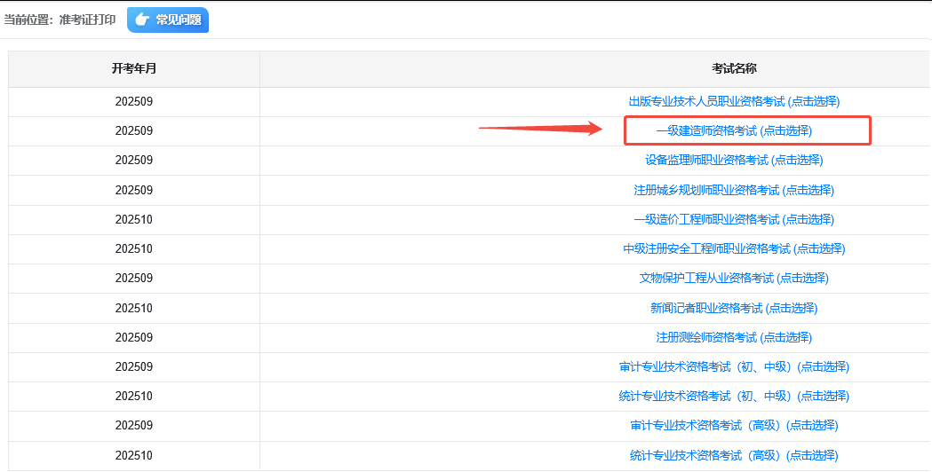Click 202510 in the 一级造价工程师 row
Screen dimensions: 932x472
pos(134,220)
